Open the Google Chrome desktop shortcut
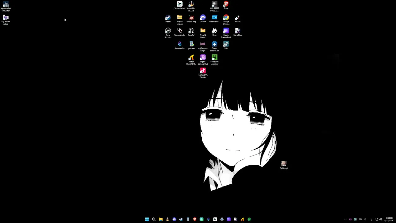 click(226, 20)
